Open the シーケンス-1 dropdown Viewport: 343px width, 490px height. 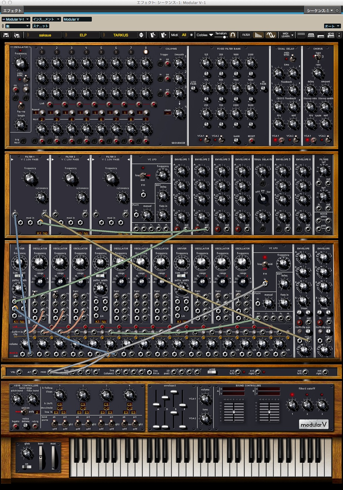(x=319, y=10)
